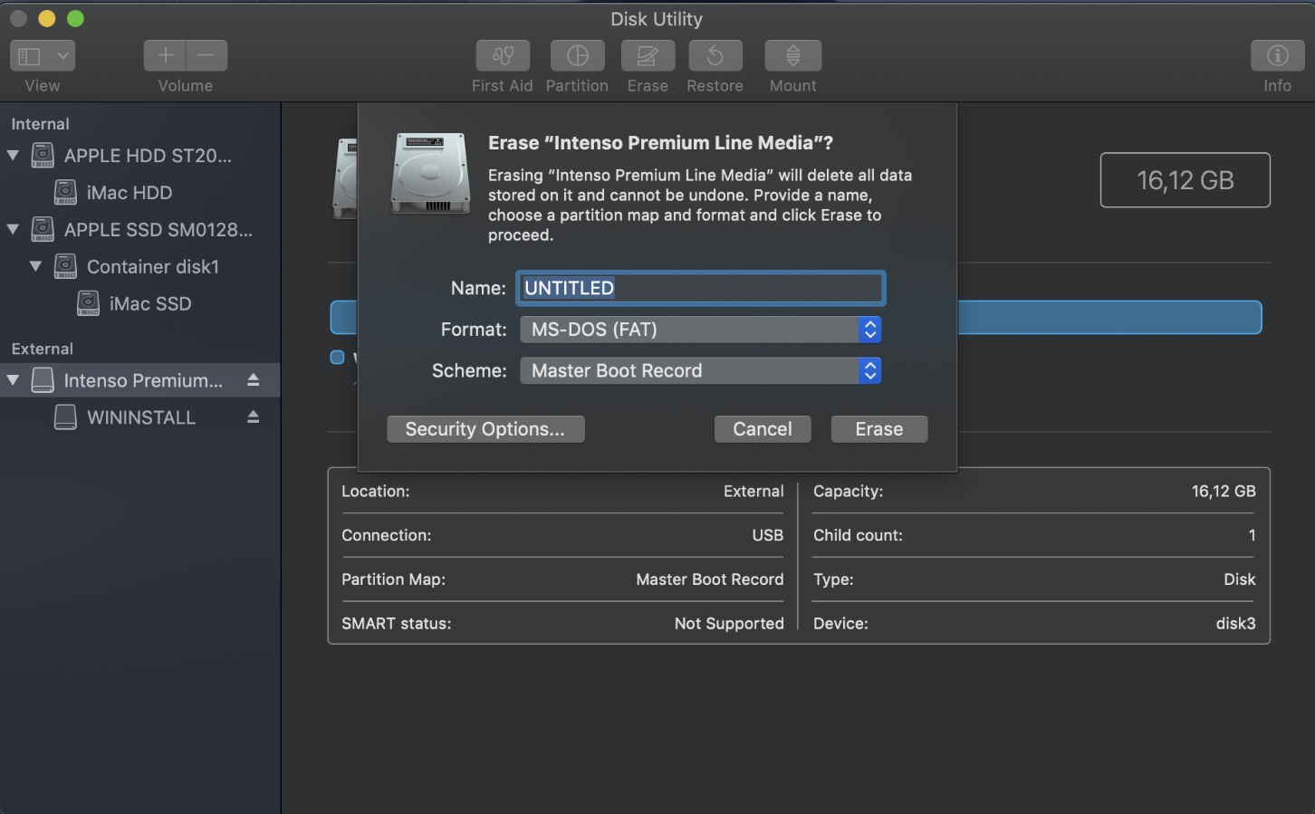Click the Mount toolbar icon

tap(792, 56)
